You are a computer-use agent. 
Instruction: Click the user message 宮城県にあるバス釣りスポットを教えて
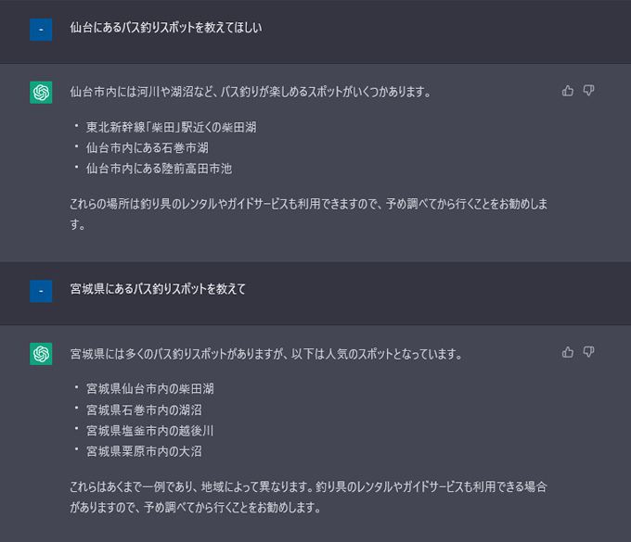click(x=158, y=289)
